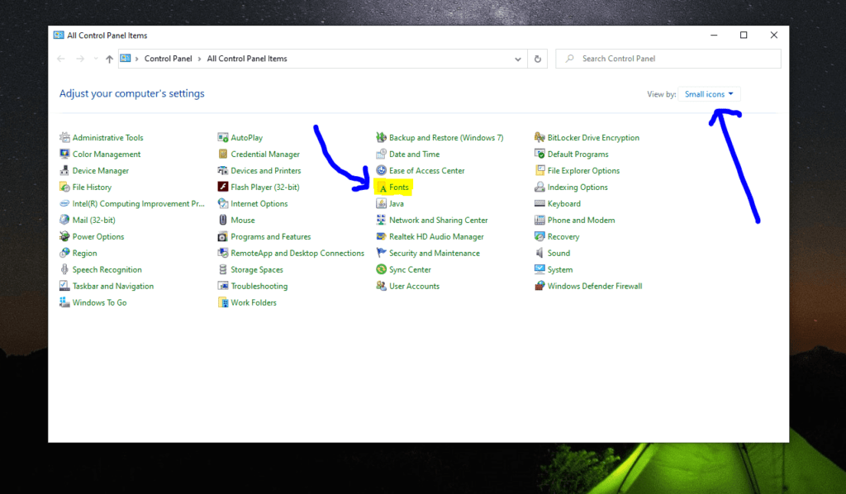This screenshot has height=494, width=846.
Task: Click the Mail (32-bit) icon
Action: (64, 220)
